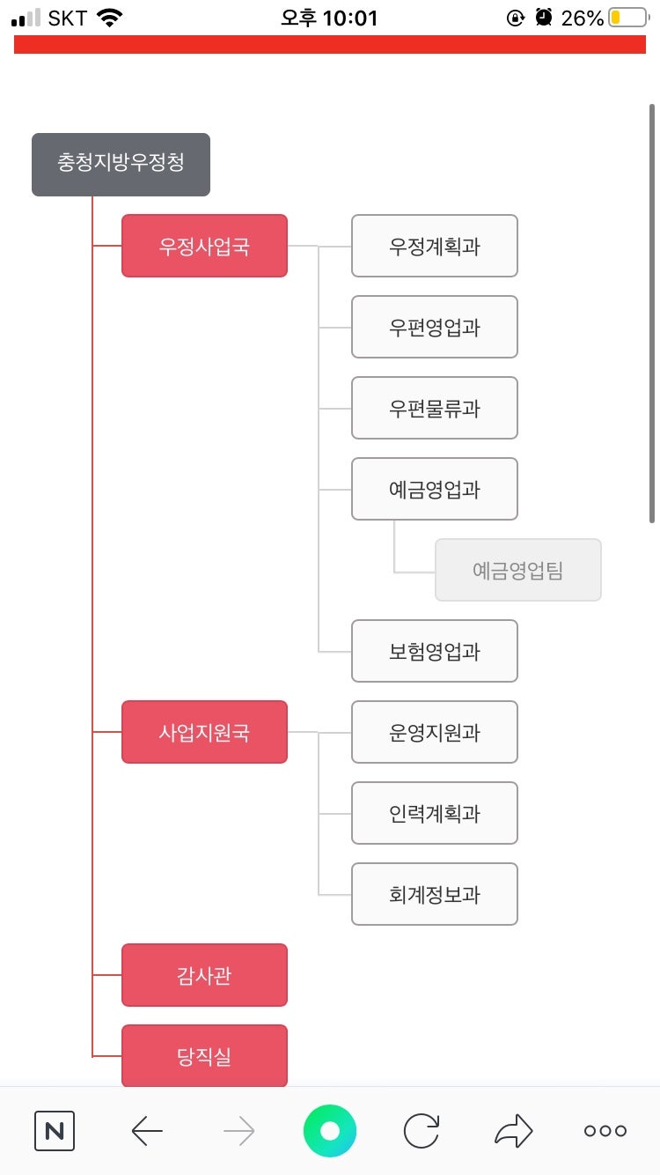Open the 당직실 node

(x=204, y=1055)
